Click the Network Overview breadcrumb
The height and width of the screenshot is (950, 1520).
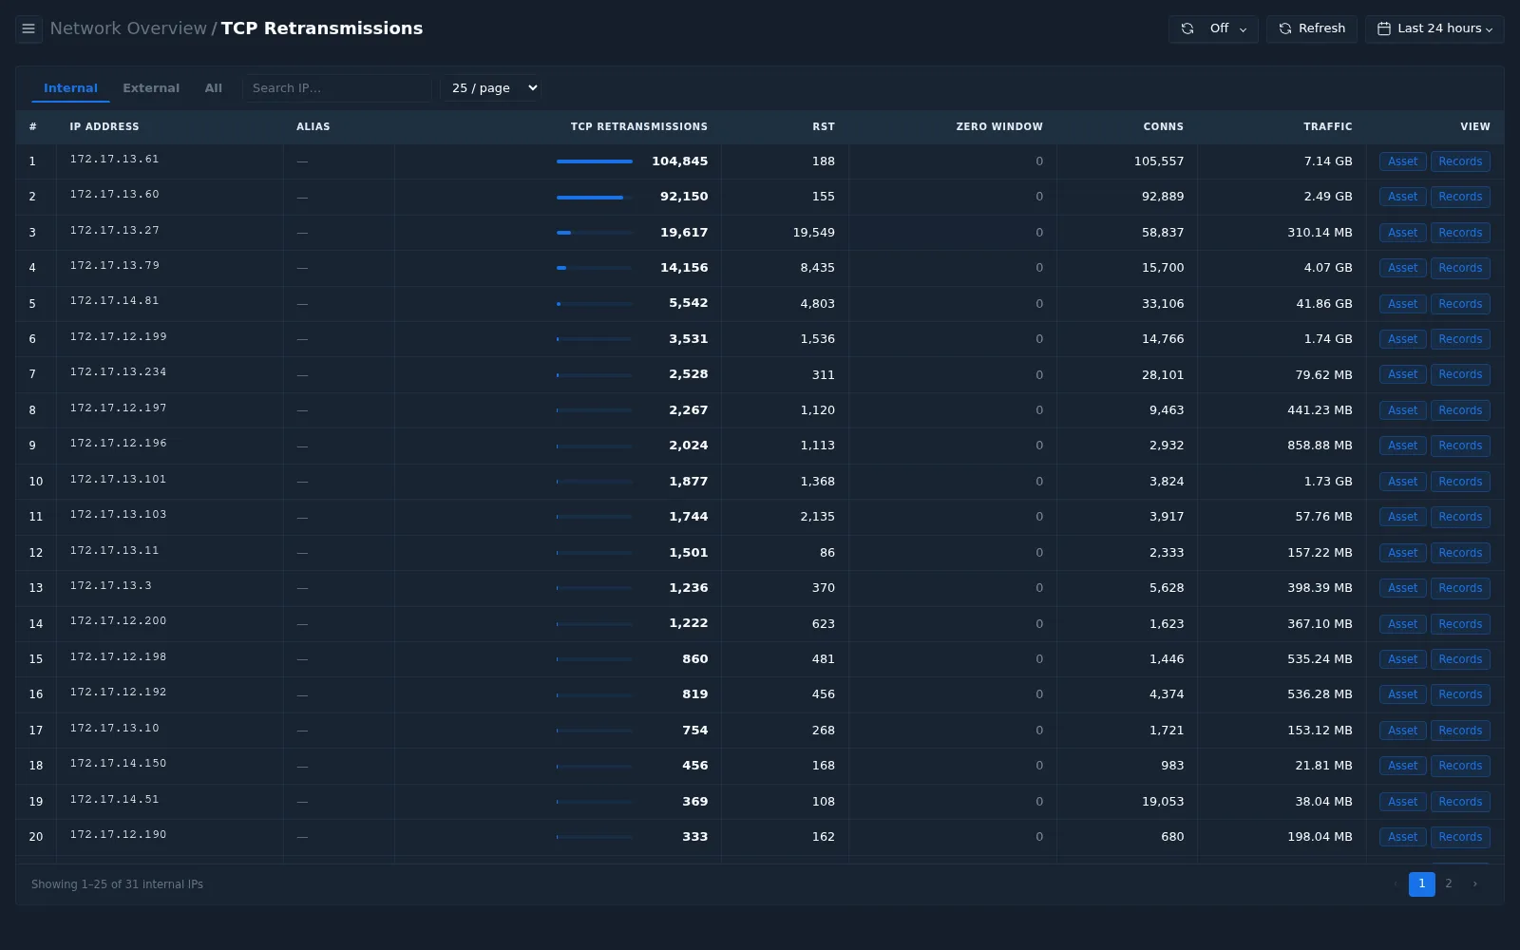(128, 28)
